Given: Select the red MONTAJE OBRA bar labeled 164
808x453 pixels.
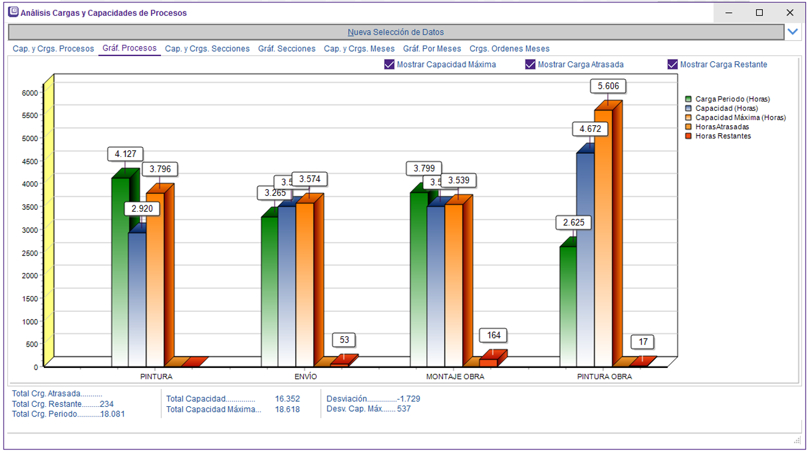Looking at the screenshot, I should pos(488,362).
